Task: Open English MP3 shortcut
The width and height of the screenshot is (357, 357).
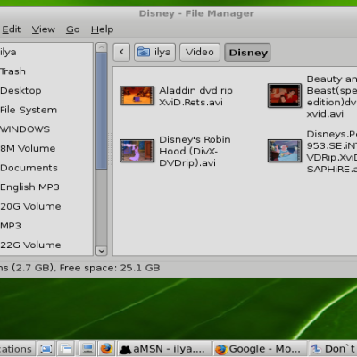Action: [29, 187]
